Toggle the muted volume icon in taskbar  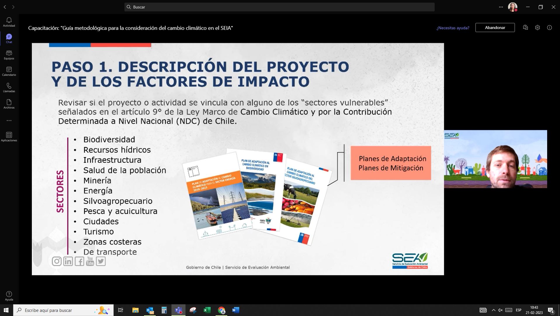(x=500, y=310)
